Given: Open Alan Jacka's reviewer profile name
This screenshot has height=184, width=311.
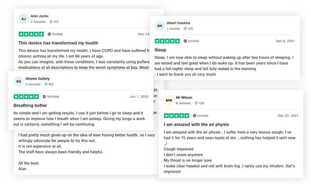Looking at the screenshot, I should tap(40, 16).
